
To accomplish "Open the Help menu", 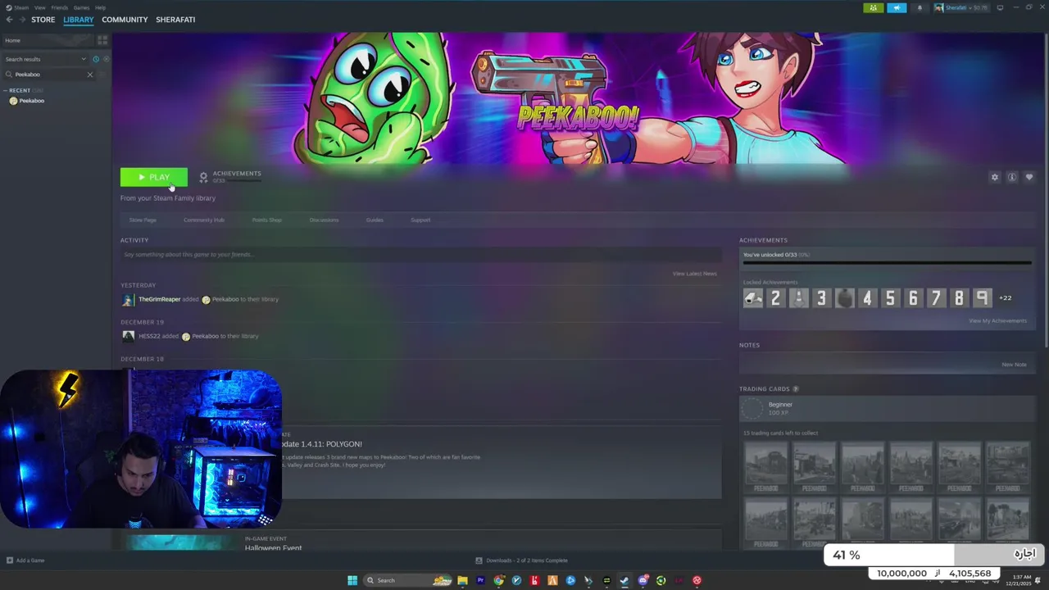I will click(100, 7).
